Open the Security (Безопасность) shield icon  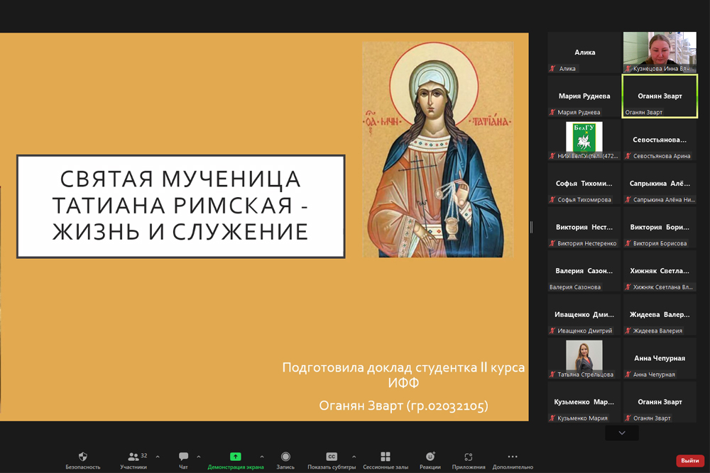pyautogui.click(x=83, y=457)
